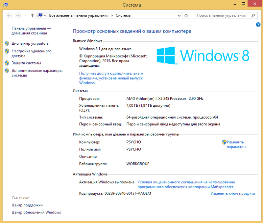Click the Windows 8 logo
The image size is (263, 223).
(203, 56)
